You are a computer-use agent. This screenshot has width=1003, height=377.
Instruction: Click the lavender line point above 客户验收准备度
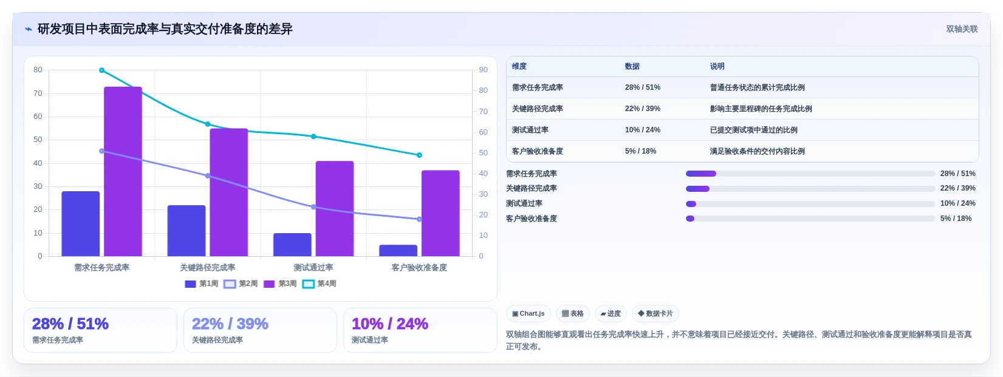419,219
